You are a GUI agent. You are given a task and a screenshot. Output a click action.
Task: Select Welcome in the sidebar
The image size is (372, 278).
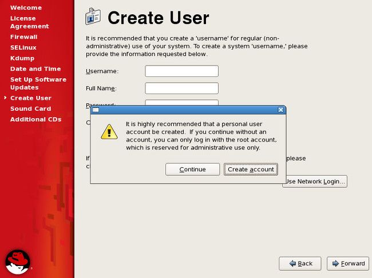click(x=26, y=7)
